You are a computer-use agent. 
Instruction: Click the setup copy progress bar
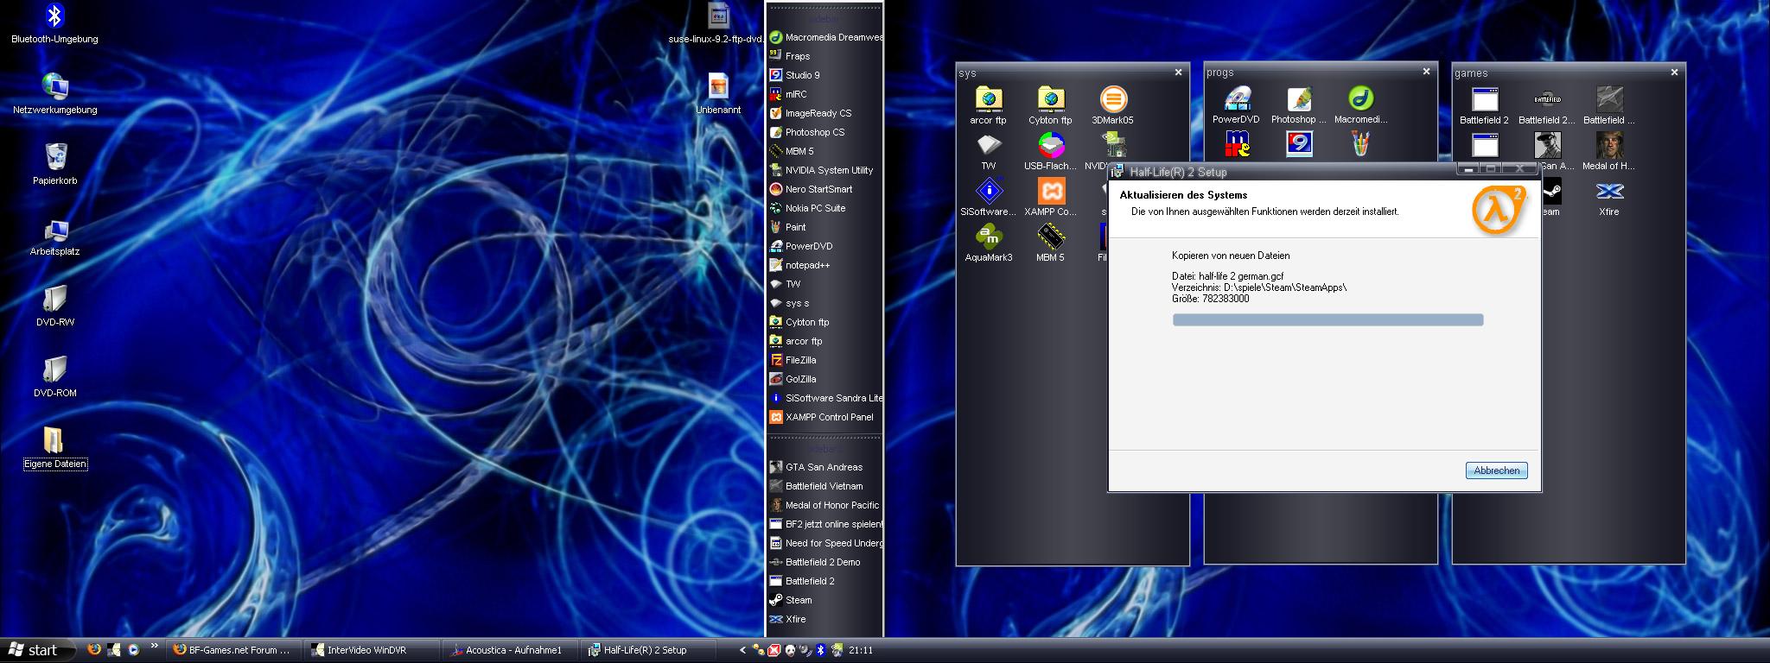1327,320
